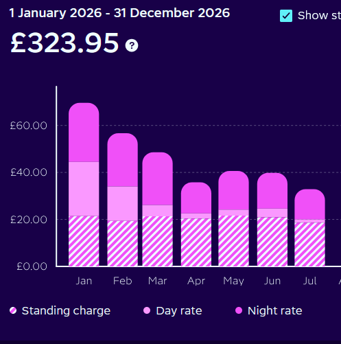This screenshot has height=344, width=341.
Task: Select the March night rate bar segment
Action: [x=157, y=179]
